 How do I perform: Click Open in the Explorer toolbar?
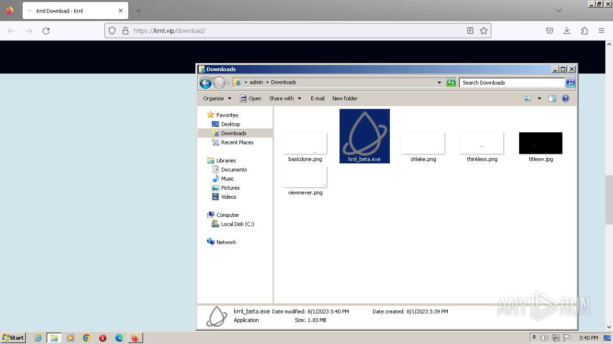tap(250, 98)
